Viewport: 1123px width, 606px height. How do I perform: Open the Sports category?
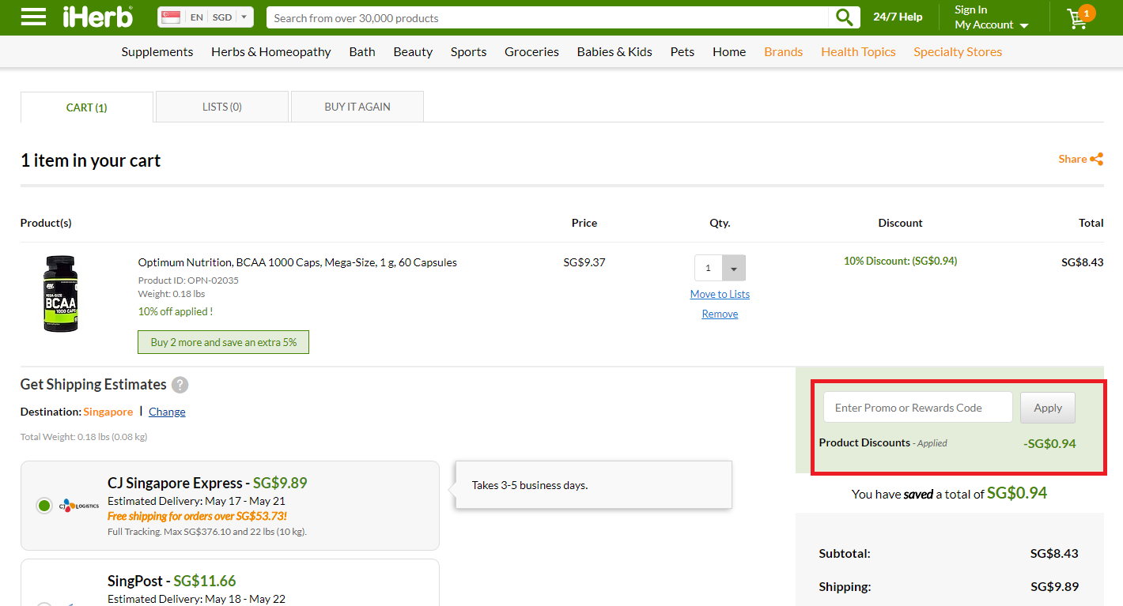469,52
